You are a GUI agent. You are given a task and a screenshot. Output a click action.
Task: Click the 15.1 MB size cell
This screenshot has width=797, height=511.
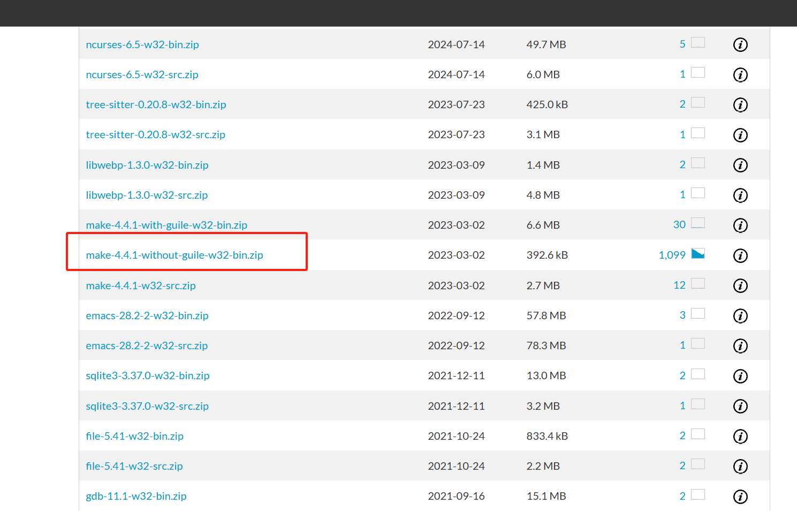coord(546,496)
